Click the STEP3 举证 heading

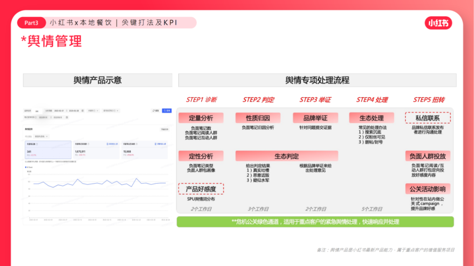(315, 99)
